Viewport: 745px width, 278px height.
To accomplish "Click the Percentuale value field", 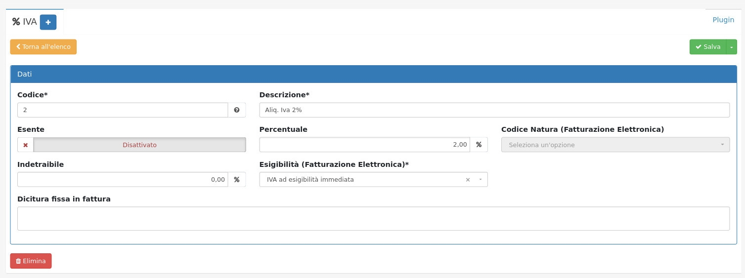I will tap(364, 145).
